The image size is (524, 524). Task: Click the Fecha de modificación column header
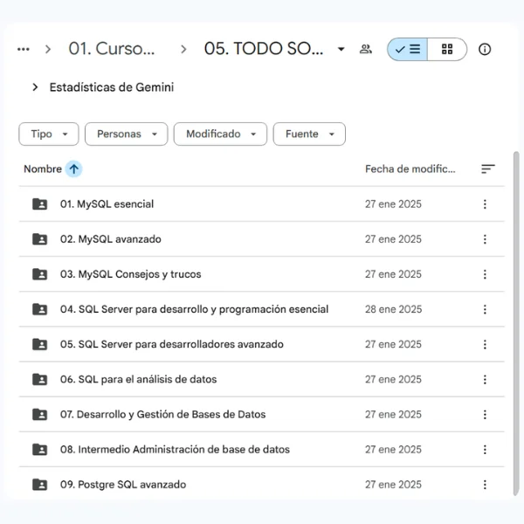[x=410, y=169]
